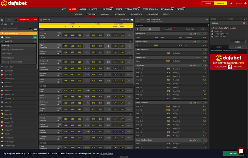Click the CLOSE button in bet slip
Image resolution: width=248 pixels, height=158 pixels.
(x=237, y=42)
